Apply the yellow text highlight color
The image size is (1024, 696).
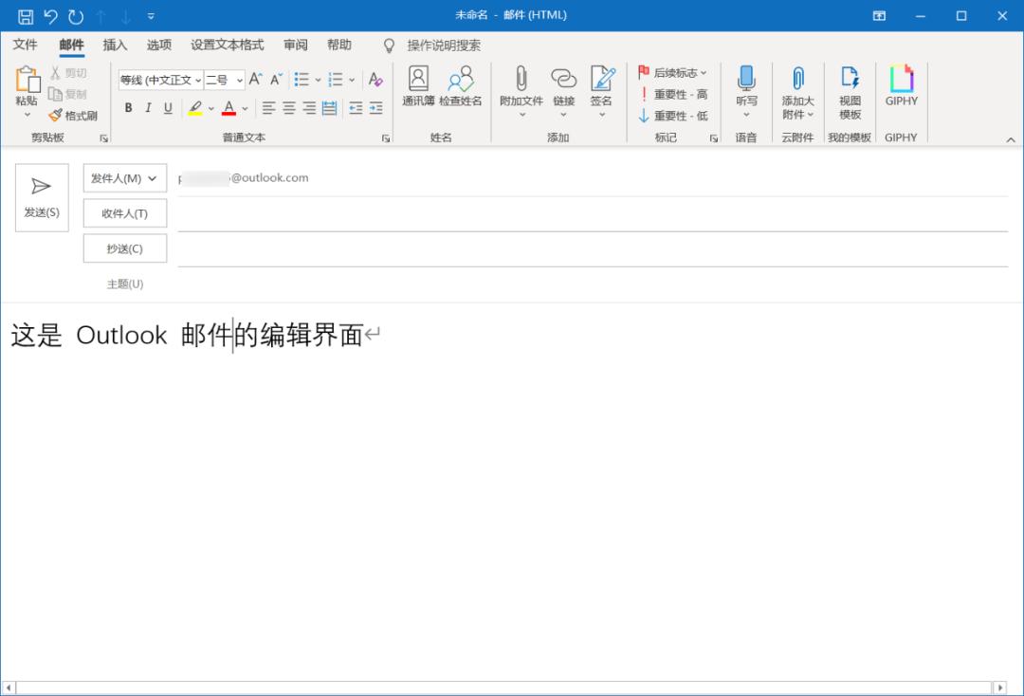(x=197, y=108)
